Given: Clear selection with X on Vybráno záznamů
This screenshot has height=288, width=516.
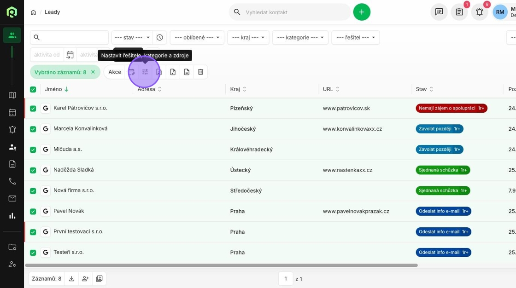Looking at the screenshot, I should pos(93,72).
